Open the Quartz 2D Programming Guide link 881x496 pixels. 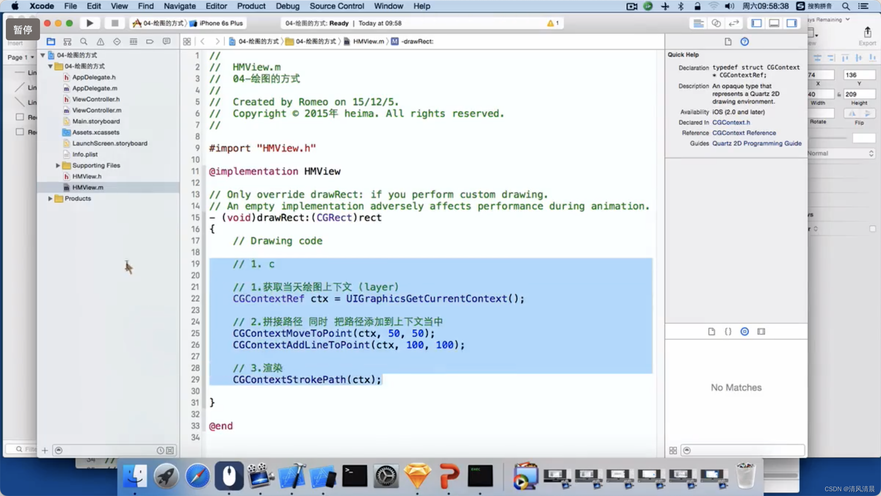pos(757,143)
